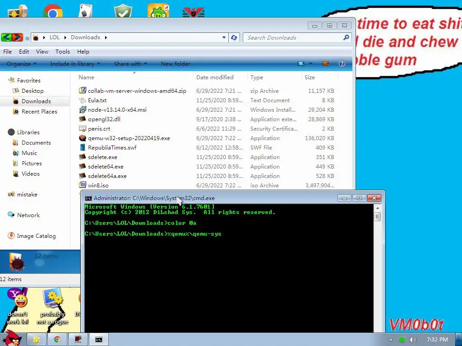Open Chrome from the taskbar
Viewport: 462px width, 346px height.
(57, 340)
